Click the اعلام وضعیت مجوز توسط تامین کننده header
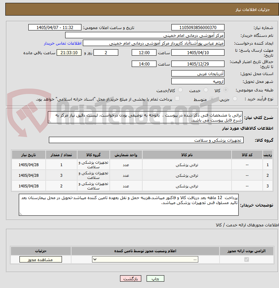The width and height of the screenshot is (279, 288). (145, 251)
